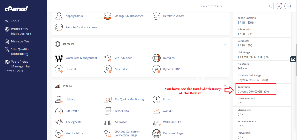The image size is (297, 140).
Task: Click the Metrics Editor icon
Action: (59, 134)
